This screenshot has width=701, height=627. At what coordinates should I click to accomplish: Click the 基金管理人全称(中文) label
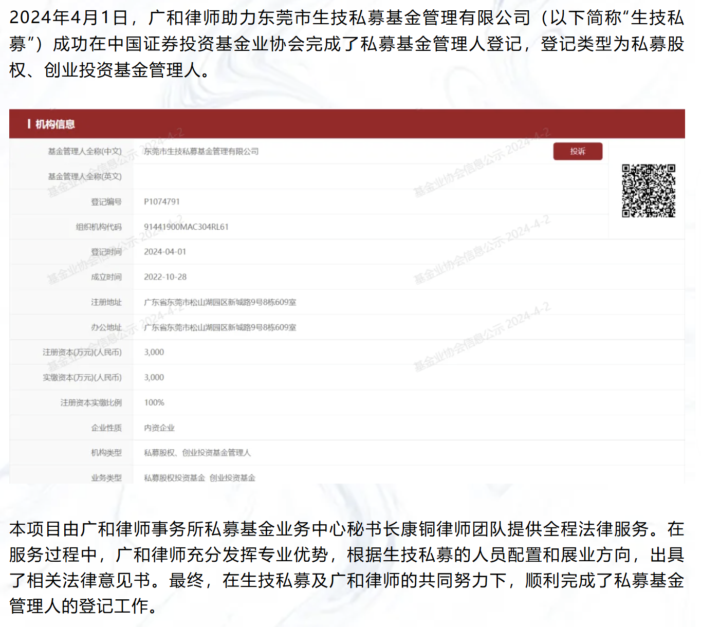pyautogui.click(x=85, y=151)
